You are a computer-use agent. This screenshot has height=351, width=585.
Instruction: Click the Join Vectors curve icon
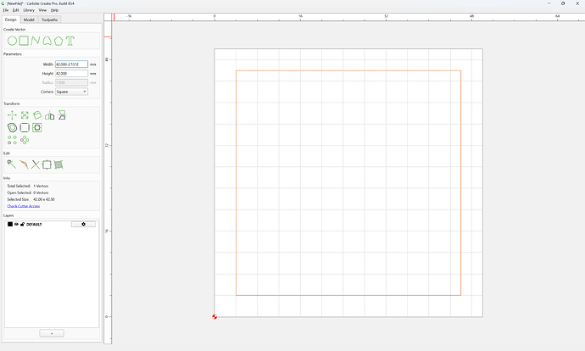24,164
